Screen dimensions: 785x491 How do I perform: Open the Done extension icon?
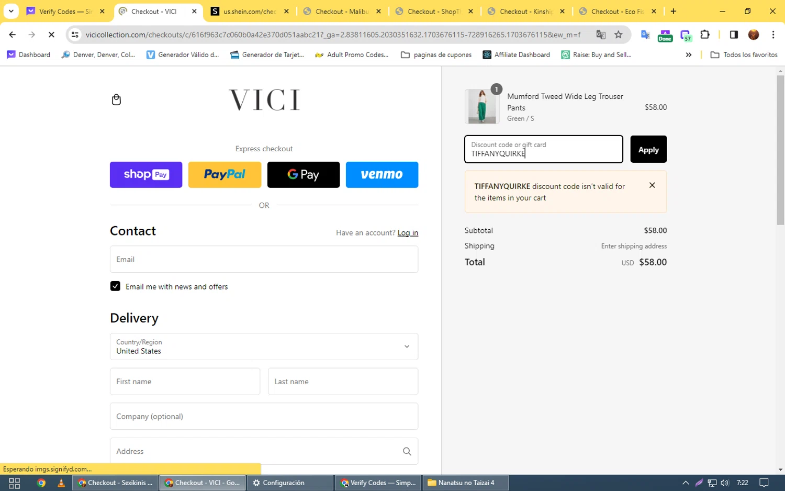(665, 36)
